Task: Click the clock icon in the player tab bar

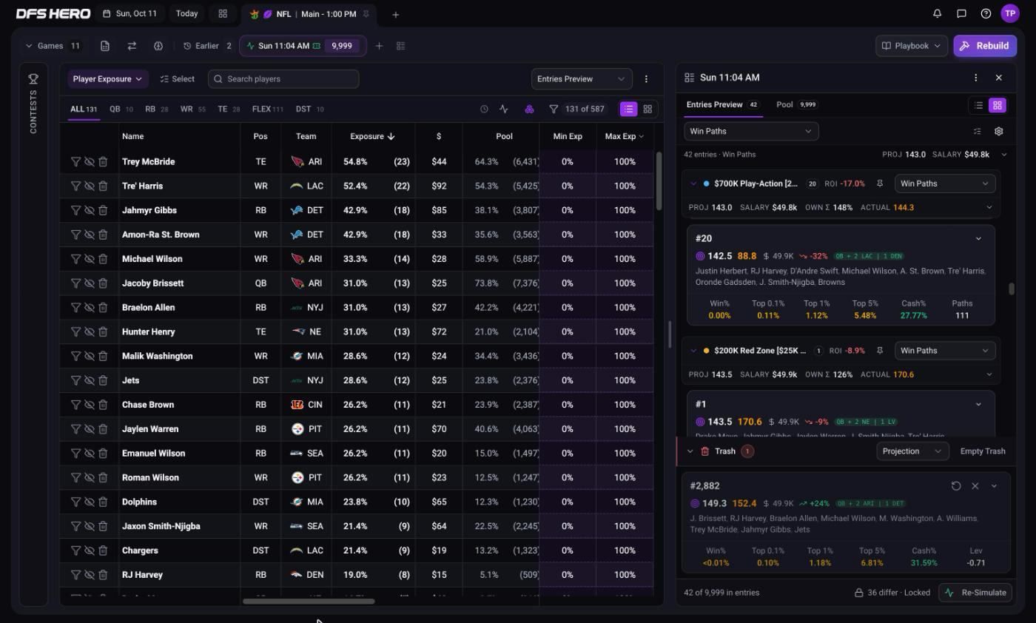Action: coord(484,109)
